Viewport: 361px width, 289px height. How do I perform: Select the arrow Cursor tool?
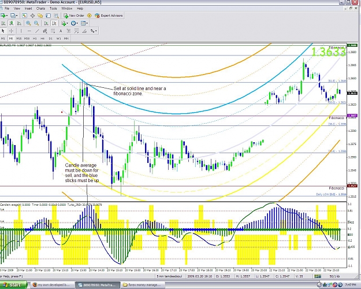[x=3, y=31]
